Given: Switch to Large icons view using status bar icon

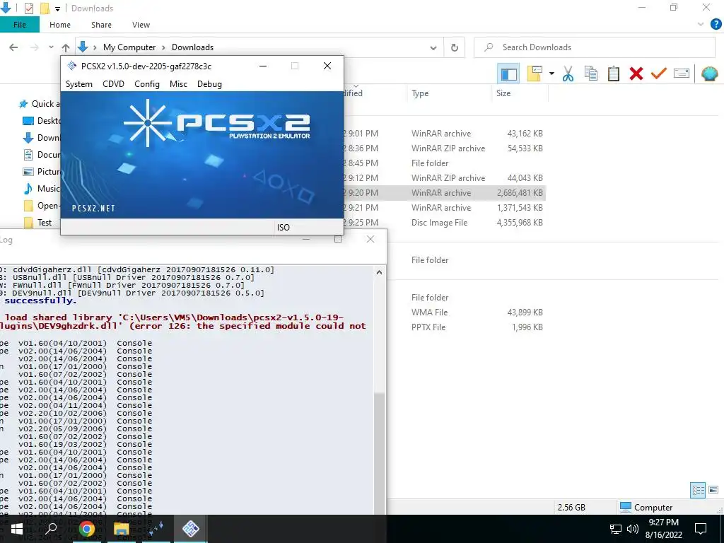Looking at the screenshot, I should point(713,490).
